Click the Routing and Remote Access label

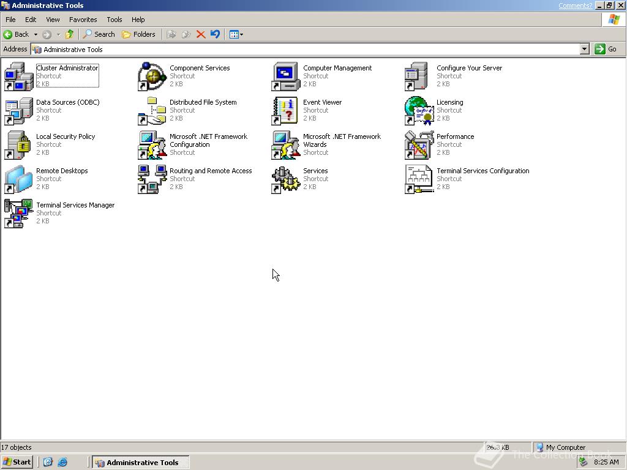pos(211,171)
